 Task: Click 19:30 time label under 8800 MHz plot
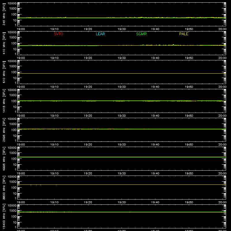(x=122, y=202)
